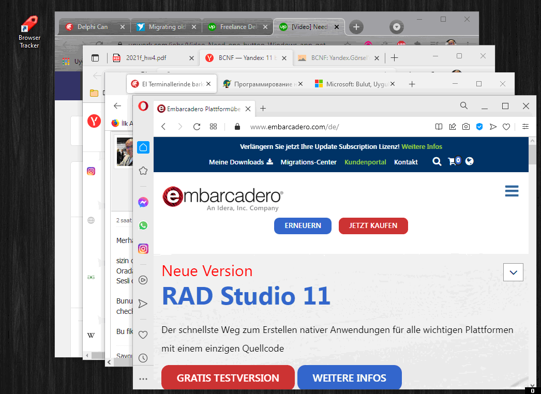Image resolution: width=541 pixels, height=394 pixels.
Task: Select the Программирование tab
Action: [263, 84]
